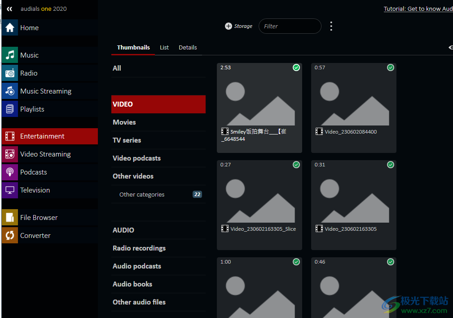The image size is (453, 318).
Task: Open the Tutorial: Get to know Audials link
Action: pos(418,9)
